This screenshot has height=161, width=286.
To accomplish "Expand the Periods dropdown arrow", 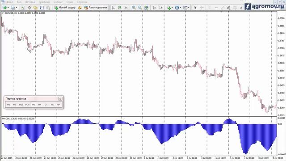I will point(181,8).
